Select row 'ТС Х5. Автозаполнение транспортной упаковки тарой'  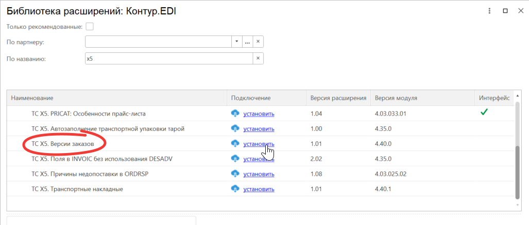261,129
